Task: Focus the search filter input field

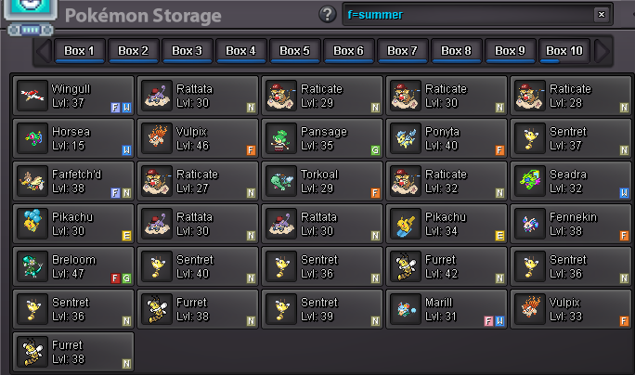Action: tap(468, 15)
